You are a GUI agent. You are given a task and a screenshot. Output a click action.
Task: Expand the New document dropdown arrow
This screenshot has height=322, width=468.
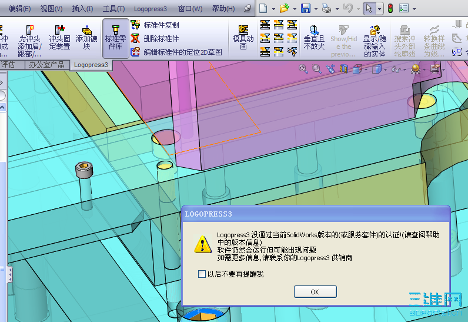click(x=273, y=9)
